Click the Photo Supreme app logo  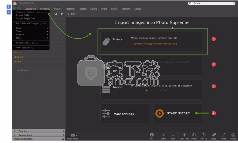(x=15, y=3)
